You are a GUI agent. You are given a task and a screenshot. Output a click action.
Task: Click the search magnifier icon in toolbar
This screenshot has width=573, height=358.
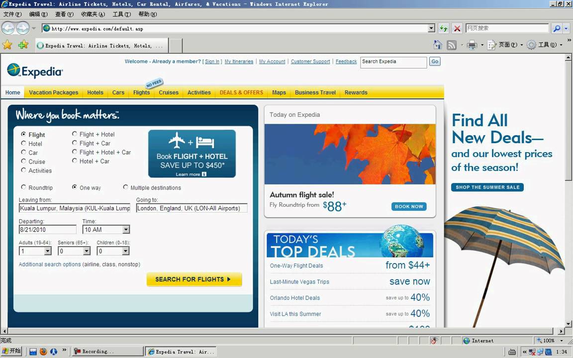pyautogui.click(x=557, y=28)
